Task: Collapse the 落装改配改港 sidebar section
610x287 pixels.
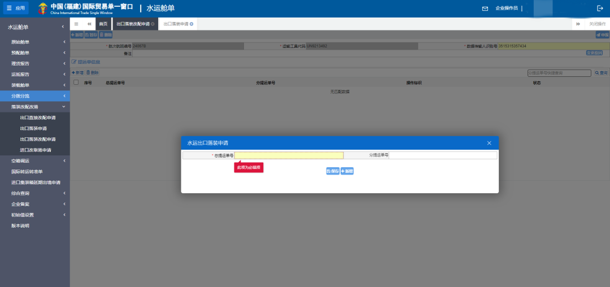Action: pos(34,107)
